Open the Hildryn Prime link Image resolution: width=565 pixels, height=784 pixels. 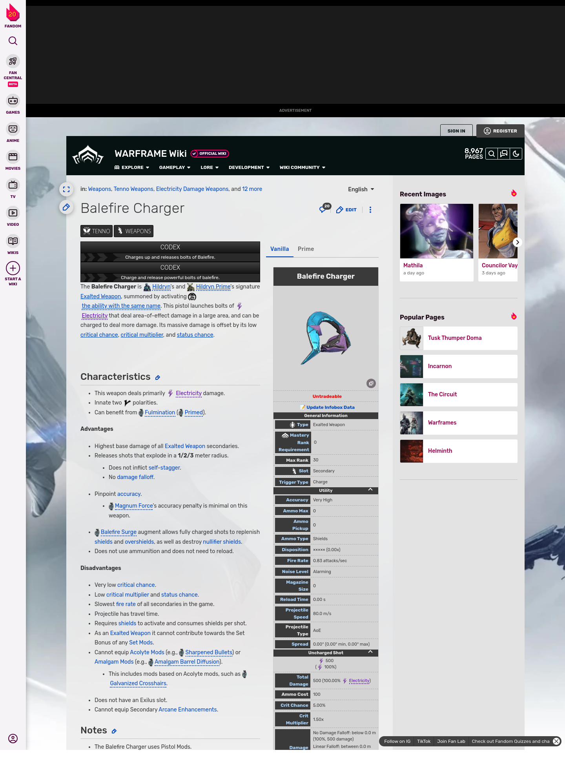click(213, 287)
